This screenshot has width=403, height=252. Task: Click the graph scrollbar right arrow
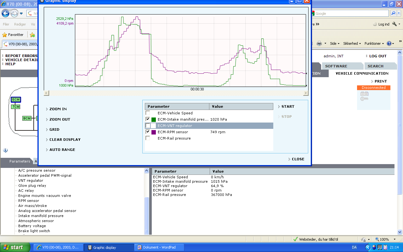[306, 93]
